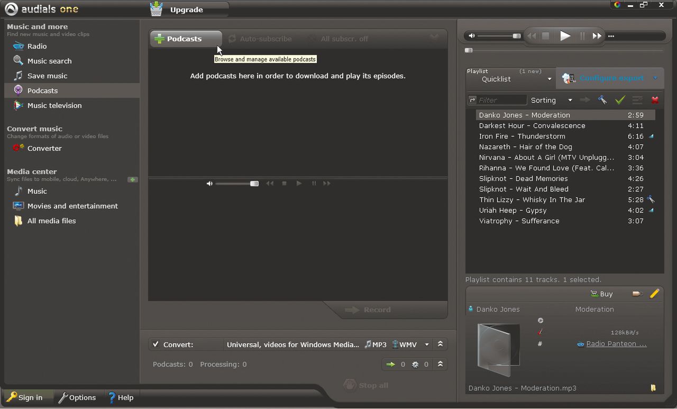The image size is (677, 409).
Task: Click stop in the podcast preview player
Action: (x=285, y=184)
